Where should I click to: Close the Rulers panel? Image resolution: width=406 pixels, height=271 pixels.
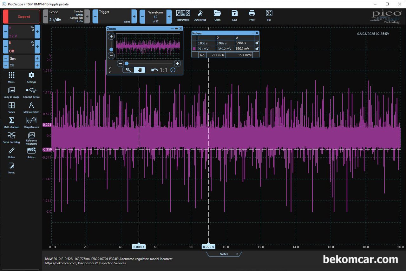[x=257, y=33]
